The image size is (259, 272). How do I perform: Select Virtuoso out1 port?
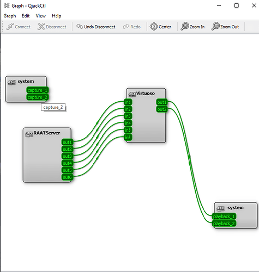pos(162,102)
